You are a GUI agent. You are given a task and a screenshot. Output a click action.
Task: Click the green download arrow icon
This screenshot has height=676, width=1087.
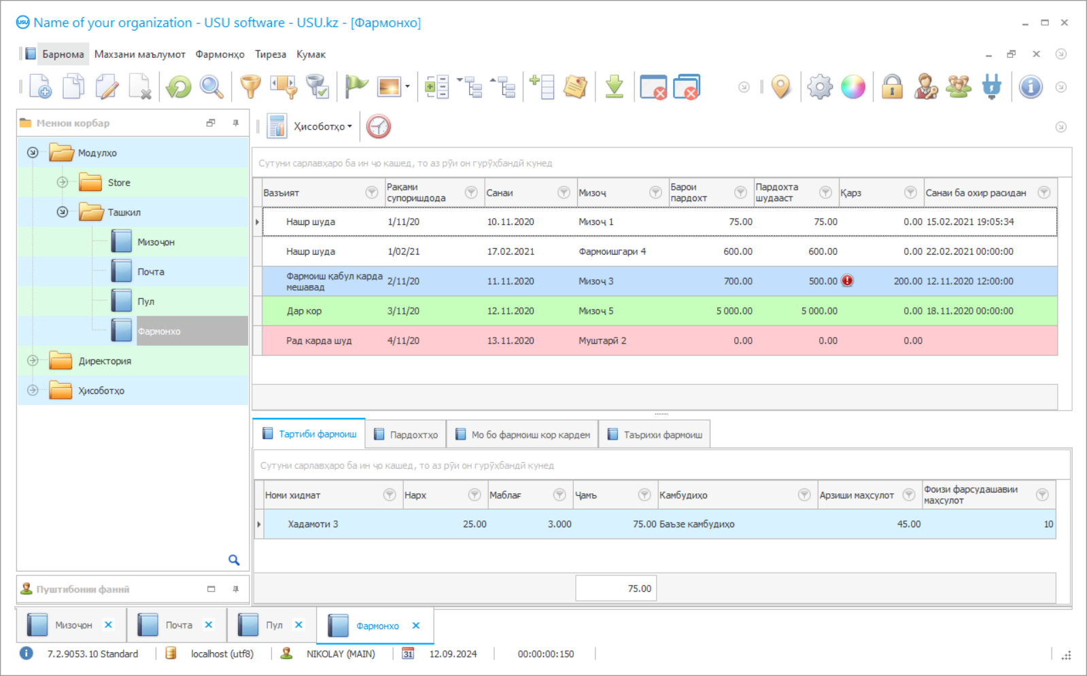[x=615, y=87]
